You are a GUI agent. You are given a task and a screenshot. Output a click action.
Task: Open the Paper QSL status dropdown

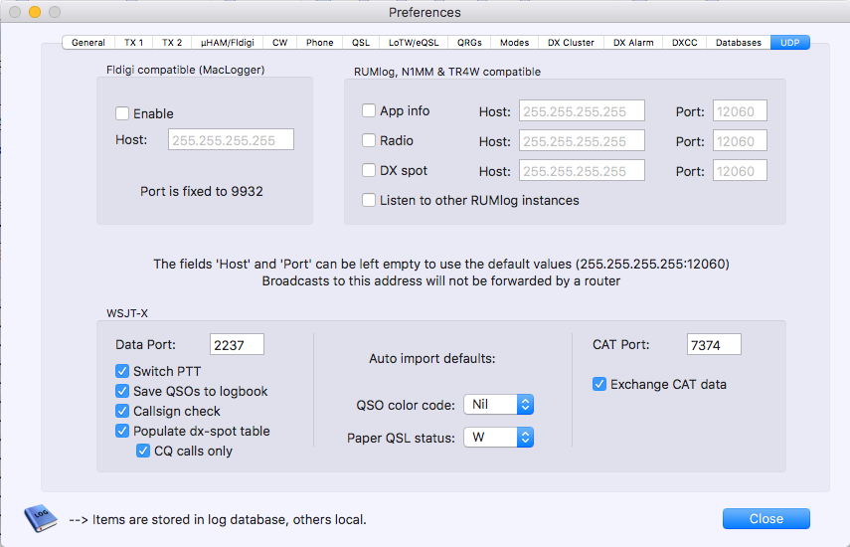point(499,438)
